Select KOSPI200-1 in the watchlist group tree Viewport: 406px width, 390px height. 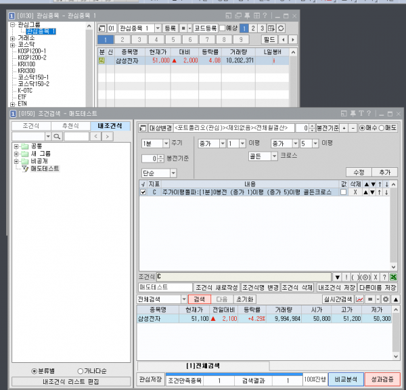coord(32,51)
